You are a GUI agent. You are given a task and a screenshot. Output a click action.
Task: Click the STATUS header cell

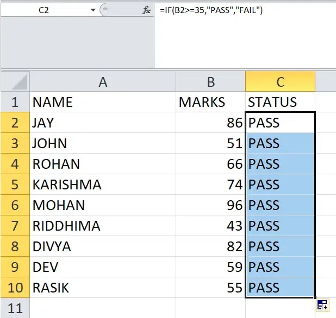pos(281,102)
